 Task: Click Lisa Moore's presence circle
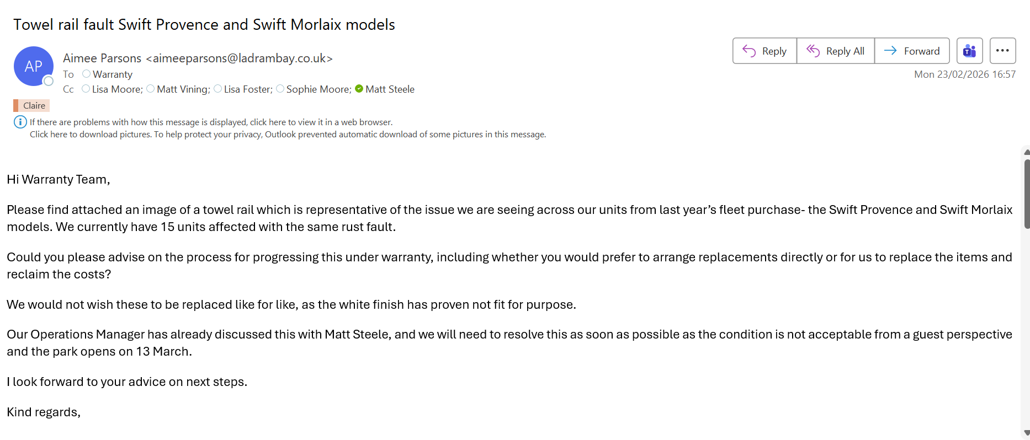point(86,89)
